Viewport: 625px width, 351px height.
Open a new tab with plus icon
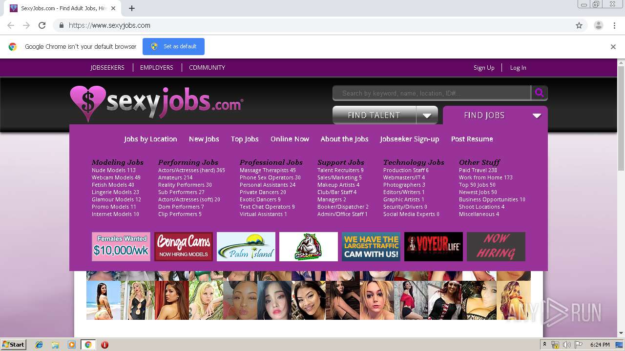(132, 8)
